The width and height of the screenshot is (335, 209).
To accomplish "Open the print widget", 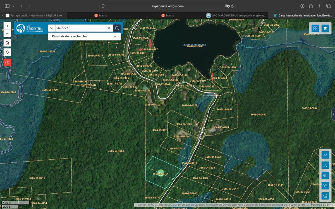I will (325, 195).
